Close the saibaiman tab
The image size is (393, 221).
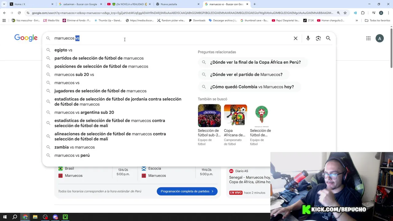(x=101, y=4)
